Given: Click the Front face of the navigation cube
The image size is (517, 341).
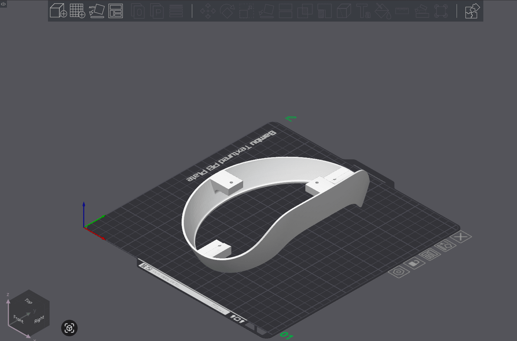Looking at the screenshot, I should click(x=18, y=319).
